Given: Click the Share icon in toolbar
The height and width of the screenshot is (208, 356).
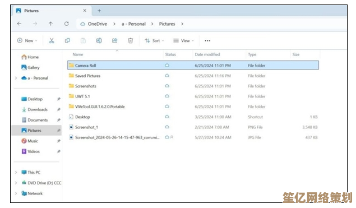Looking at the screenshot, I should pos(115,40).
